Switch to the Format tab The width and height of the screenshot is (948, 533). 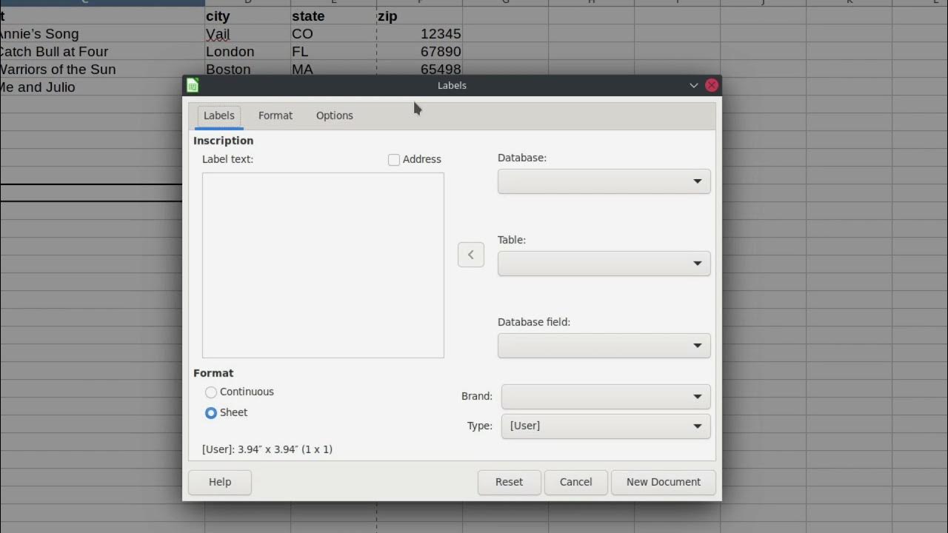coord(276,115)
